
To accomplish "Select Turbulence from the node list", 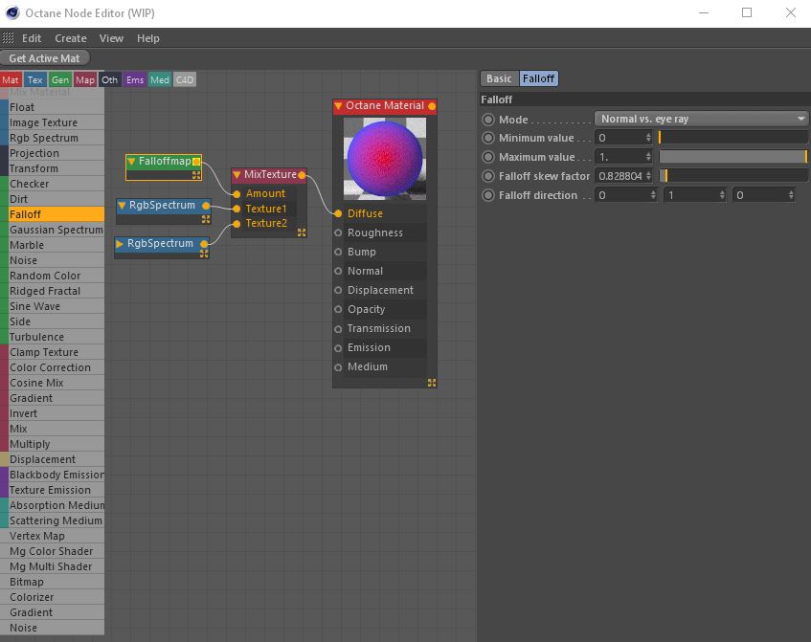I will tap(36, 337).
